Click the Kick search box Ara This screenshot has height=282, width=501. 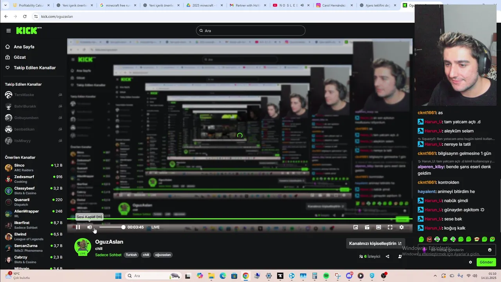coord(250,31)
